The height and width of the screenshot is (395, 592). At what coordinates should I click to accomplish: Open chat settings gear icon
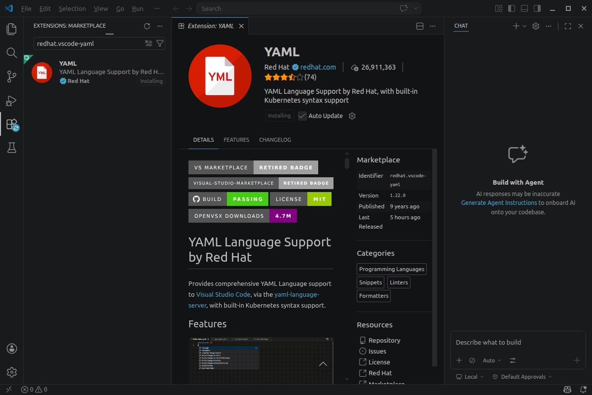tap(536, 26)
